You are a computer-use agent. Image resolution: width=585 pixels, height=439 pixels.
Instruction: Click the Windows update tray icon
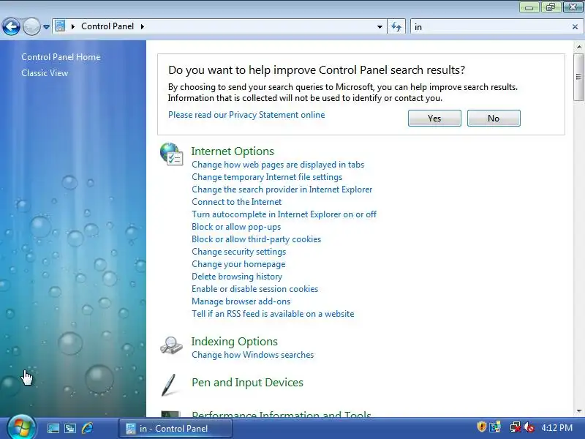point(496,427)
